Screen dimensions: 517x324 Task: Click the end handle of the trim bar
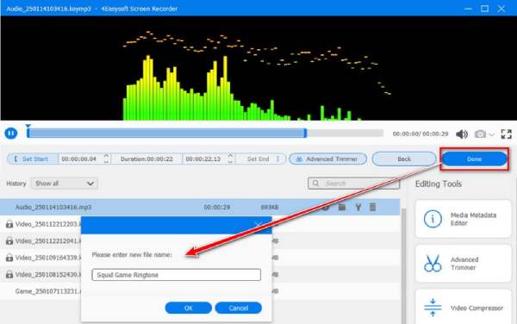[x=305, y=134]
